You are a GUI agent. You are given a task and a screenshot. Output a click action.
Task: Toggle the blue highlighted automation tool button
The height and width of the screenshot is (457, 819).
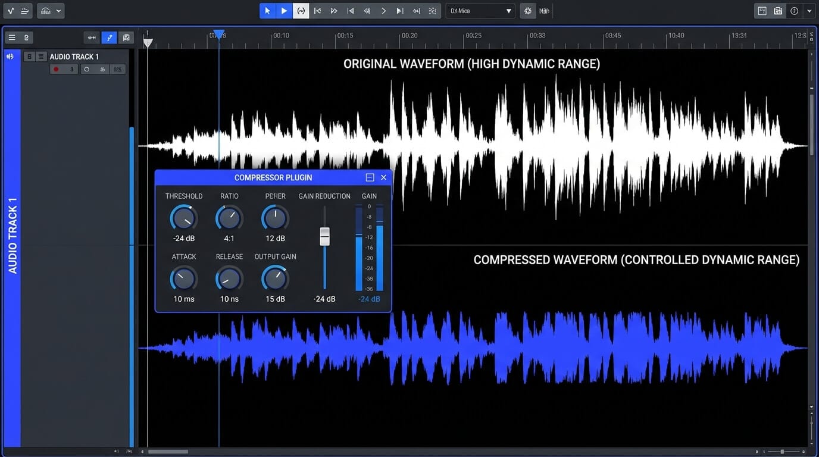tap(109, 37)
